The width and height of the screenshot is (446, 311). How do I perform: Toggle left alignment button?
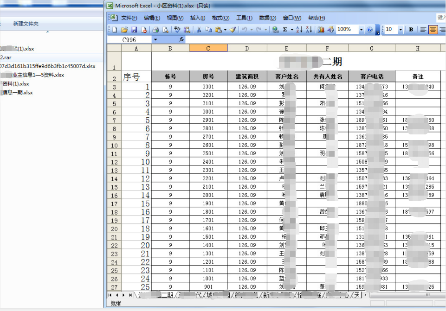click(423, 30)
